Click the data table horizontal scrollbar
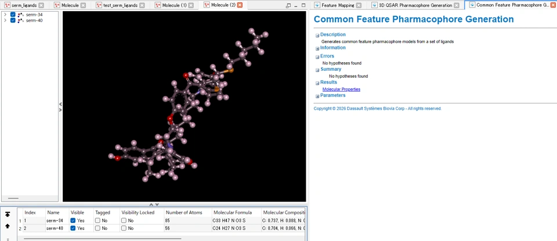Screen dimensions: 557x241 (103, 239)
